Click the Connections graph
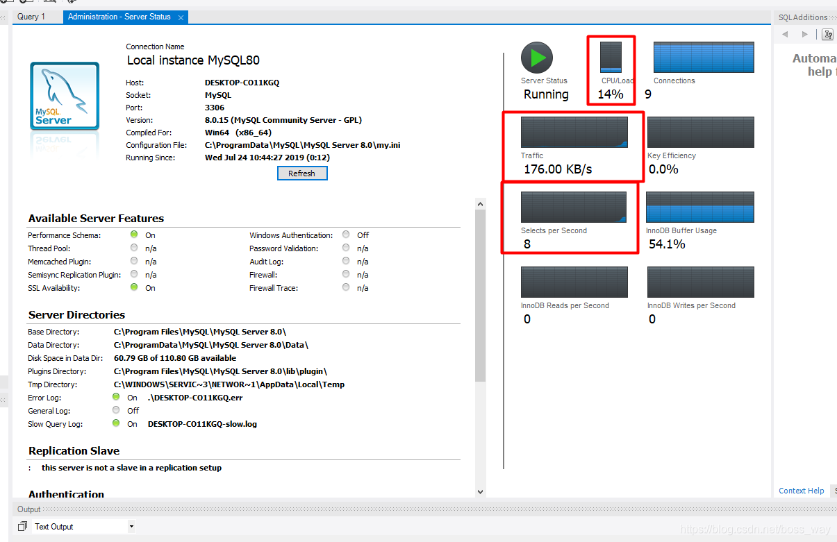This screenshot has width=837, height=542. (x=704, y=57)
